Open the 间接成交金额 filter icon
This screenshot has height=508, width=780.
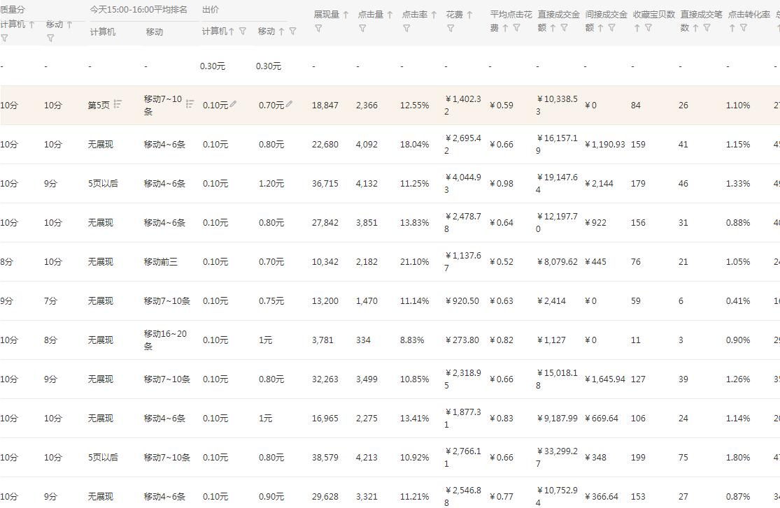(612, 28)
